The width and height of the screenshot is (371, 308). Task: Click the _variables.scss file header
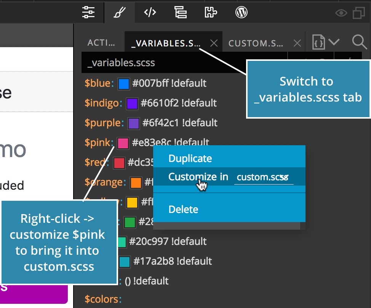[x=121, y=63]
